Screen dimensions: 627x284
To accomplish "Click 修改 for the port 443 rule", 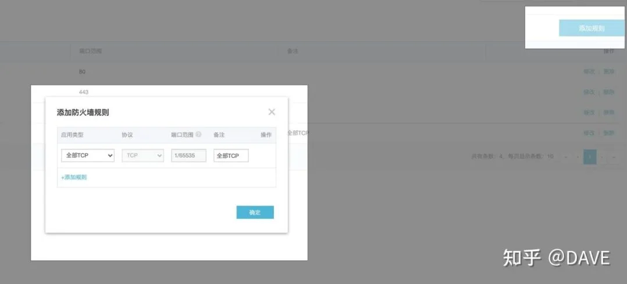I will pos(589,92).
